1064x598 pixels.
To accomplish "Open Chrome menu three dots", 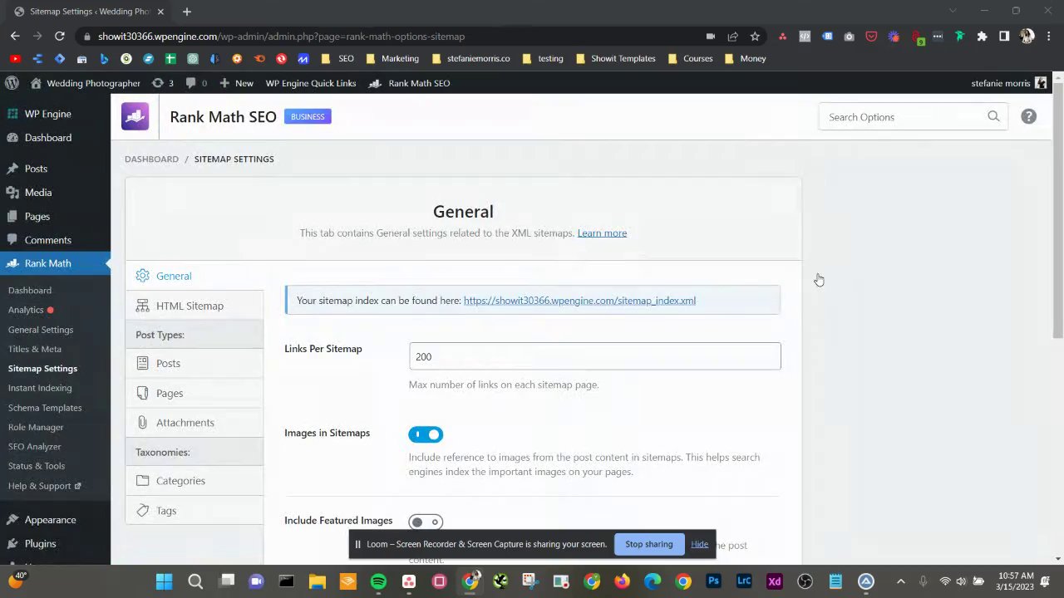I will point(1050,36).
